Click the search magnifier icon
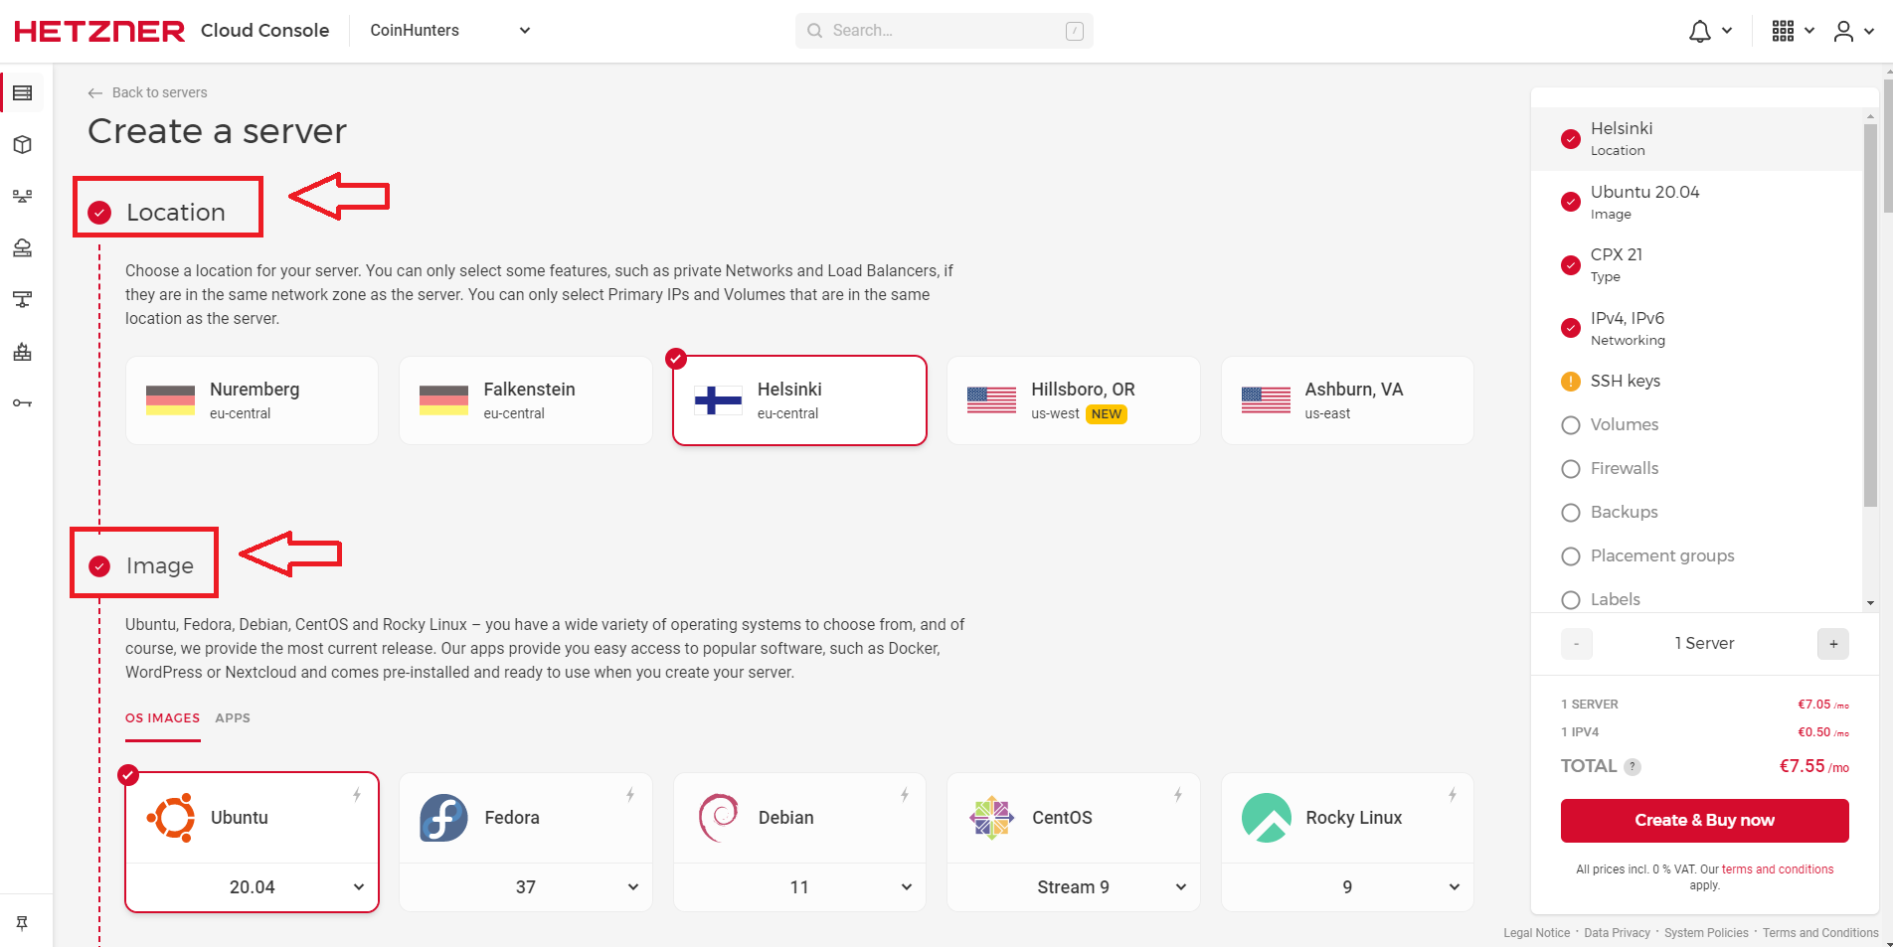The width and height of the screenshot is (1893, 947). point(814,31)
